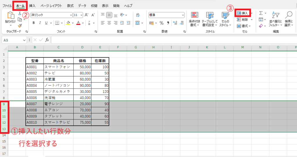This screenshot has height=157, width=297.
Task: Click the Orientation text angle icon
Action: point(122,15)
